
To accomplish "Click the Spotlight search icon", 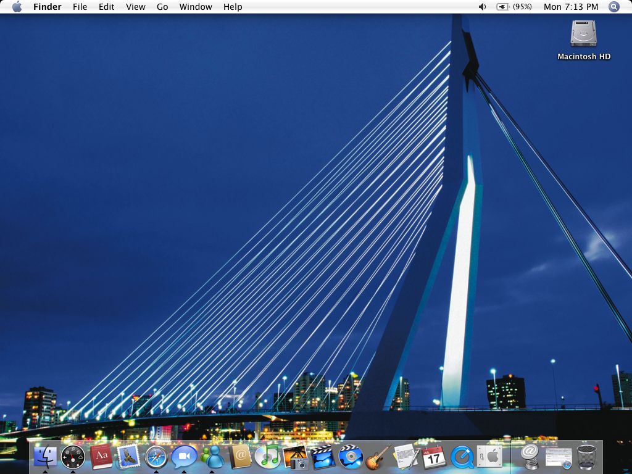I will (x=613, y=7).
